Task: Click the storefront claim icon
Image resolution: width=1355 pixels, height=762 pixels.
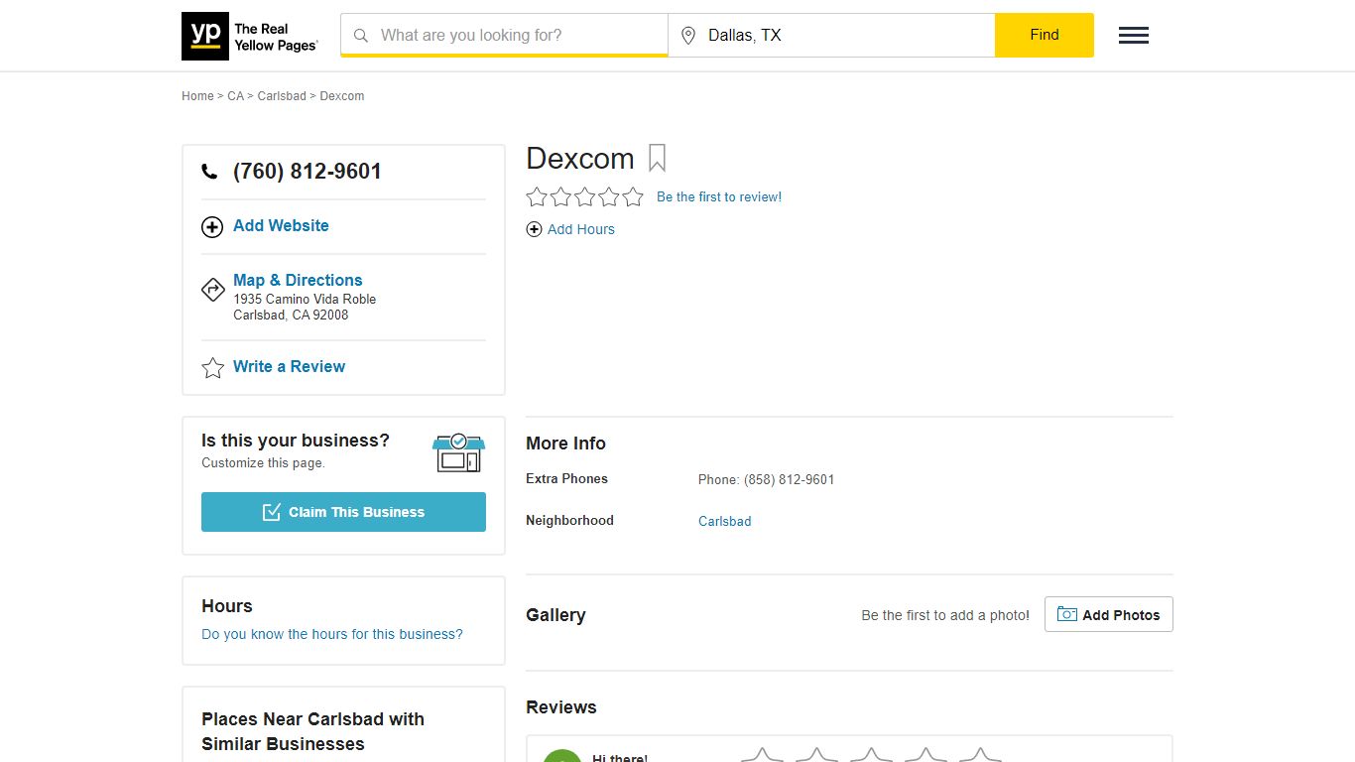Action: pyautogui.click(x=458, y=452)
